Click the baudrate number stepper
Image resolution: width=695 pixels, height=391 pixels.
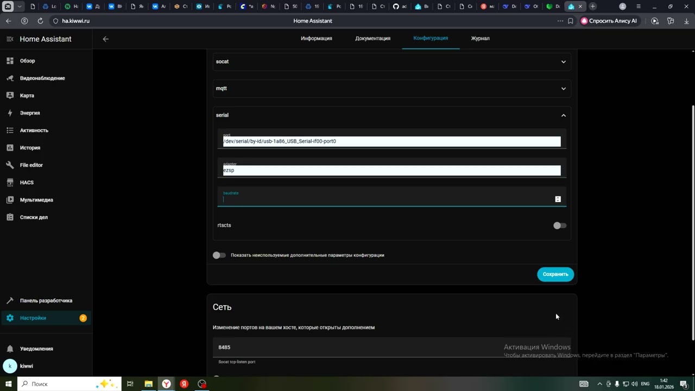(558, 199)
